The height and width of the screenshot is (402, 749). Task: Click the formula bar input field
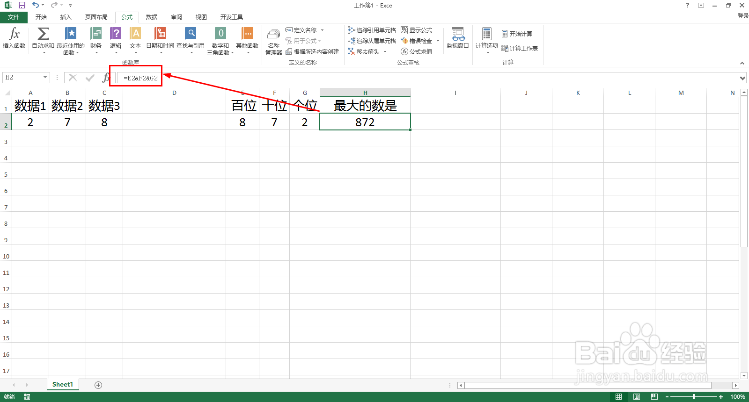[x=427, y=78]
